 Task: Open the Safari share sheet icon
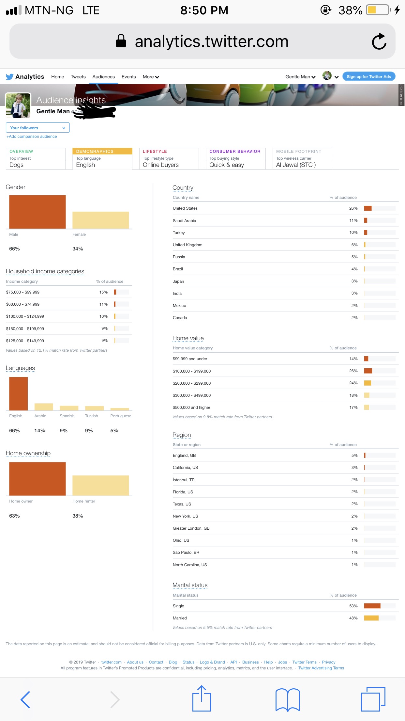pos(202,698)
